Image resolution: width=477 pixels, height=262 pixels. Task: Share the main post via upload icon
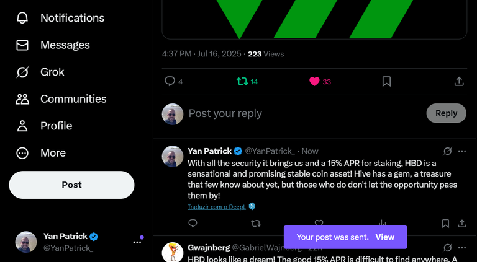[x=459, y=81]
